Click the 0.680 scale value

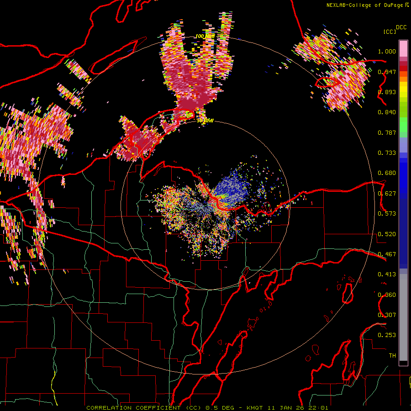[387, 173]
